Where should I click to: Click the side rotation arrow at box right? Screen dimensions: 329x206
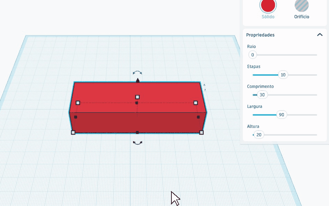[x=205, y=87]
